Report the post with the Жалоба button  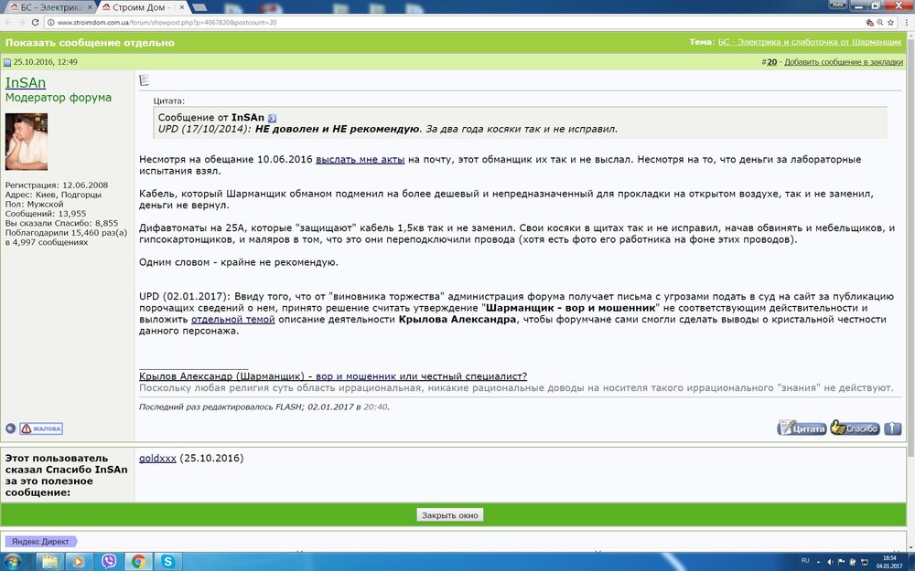pyautogui.click(x=41, y=428)
